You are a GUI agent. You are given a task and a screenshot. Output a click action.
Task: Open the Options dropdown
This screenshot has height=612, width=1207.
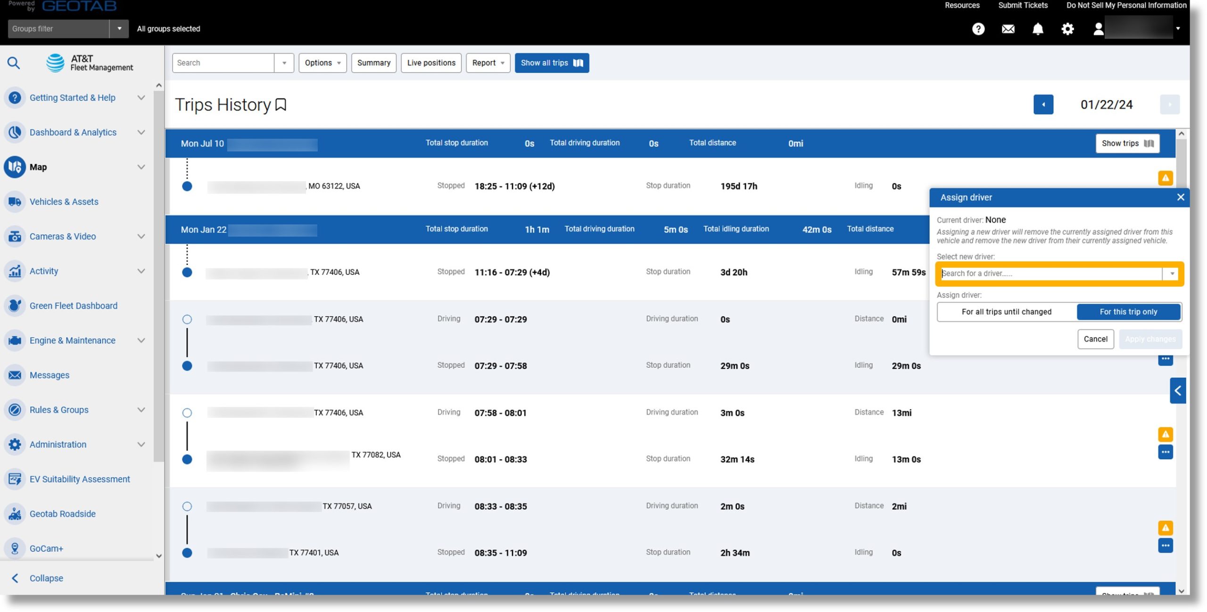coord(322,63)
